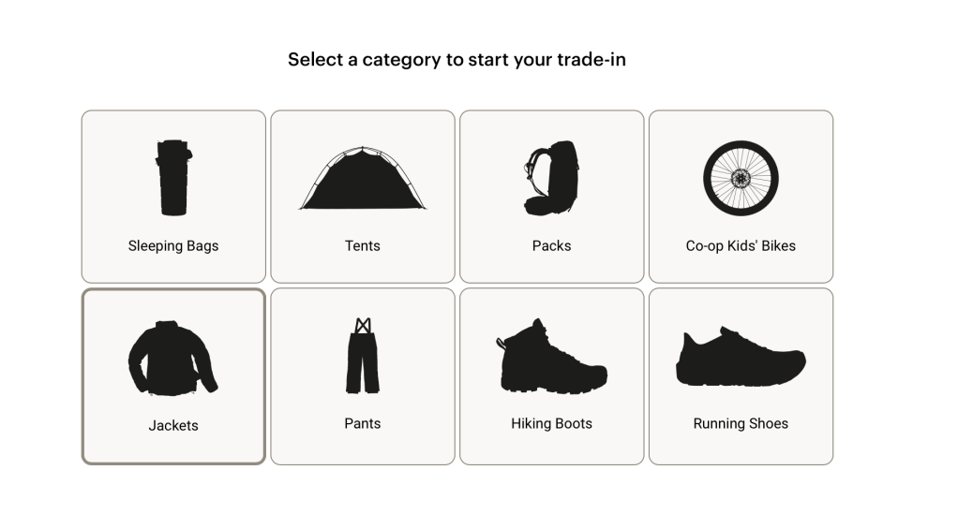The width and height of the screenshot is (958, 529).
Task: Click the "Sleeping Bags" label
Action: (173, 246)
